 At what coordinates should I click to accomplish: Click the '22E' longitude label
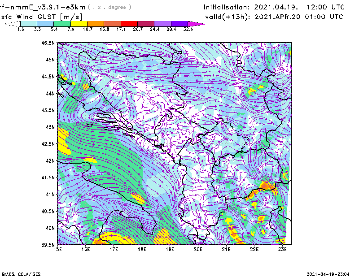point(254,249)
